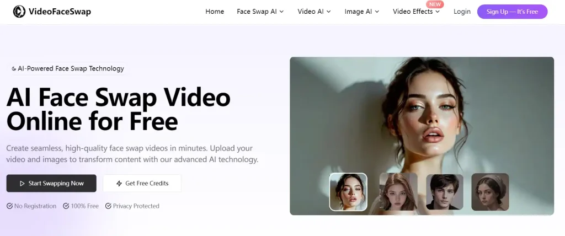Choose the third thumbnail showing a man
The height and width of the screenshot is (236, 565).
(x=444, y=192)
